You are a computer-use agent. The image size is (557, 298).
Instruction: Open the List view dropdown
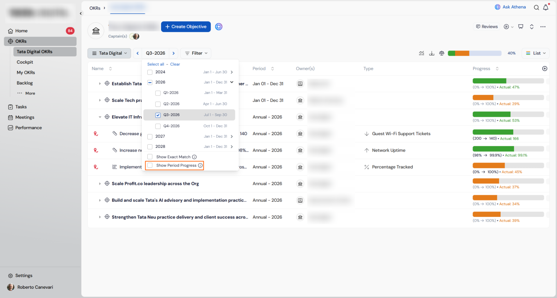(x=536, y=53)
